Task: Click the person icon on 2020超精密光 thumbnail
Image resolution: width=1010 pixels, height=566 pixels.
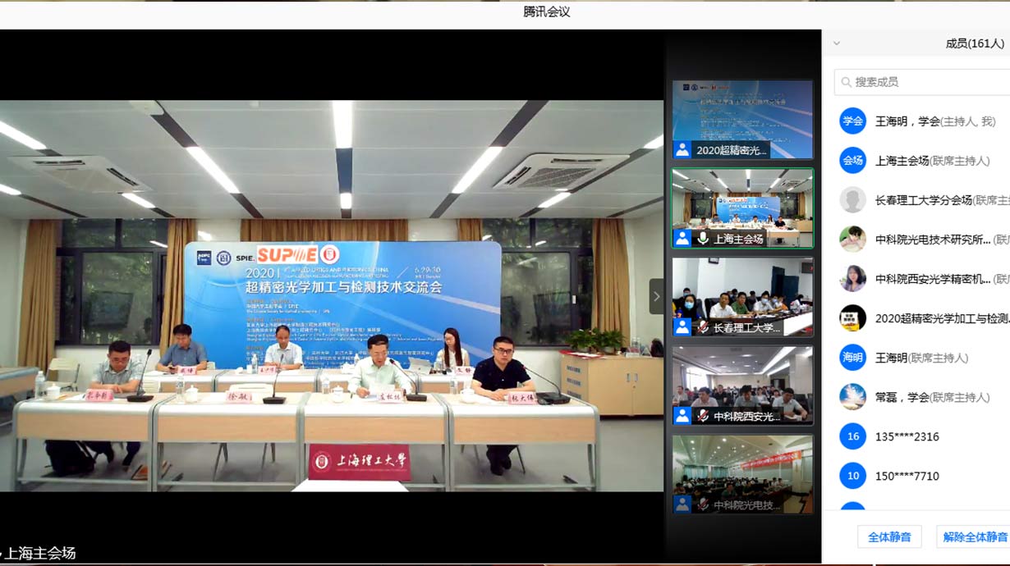Action: (x=682, y=150)
